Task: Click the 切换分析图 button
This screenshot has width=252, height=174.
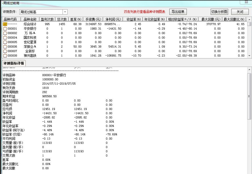Action: (219, 12)
